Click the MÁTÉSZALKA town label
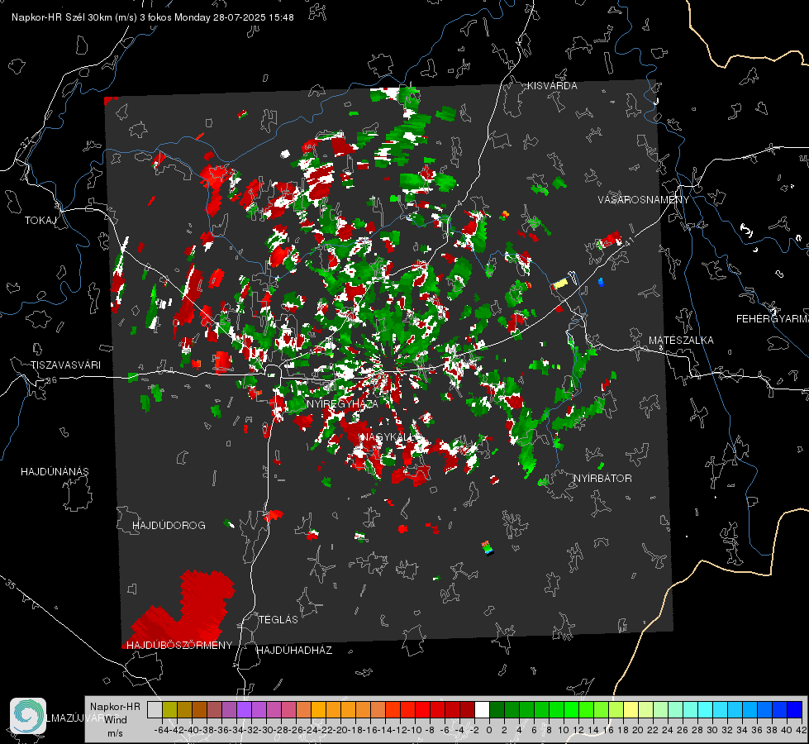Image resolution: width=809 pixels, height=744 pixels. 681,341
